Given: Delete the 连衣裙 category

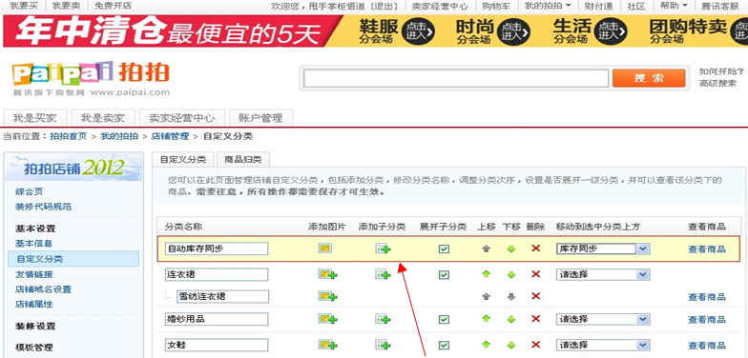Looking at the screenshot, I should 536,274.
